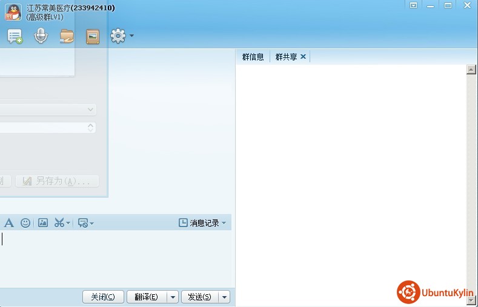Click the QQ penguin group avatar

pos(13,12)
